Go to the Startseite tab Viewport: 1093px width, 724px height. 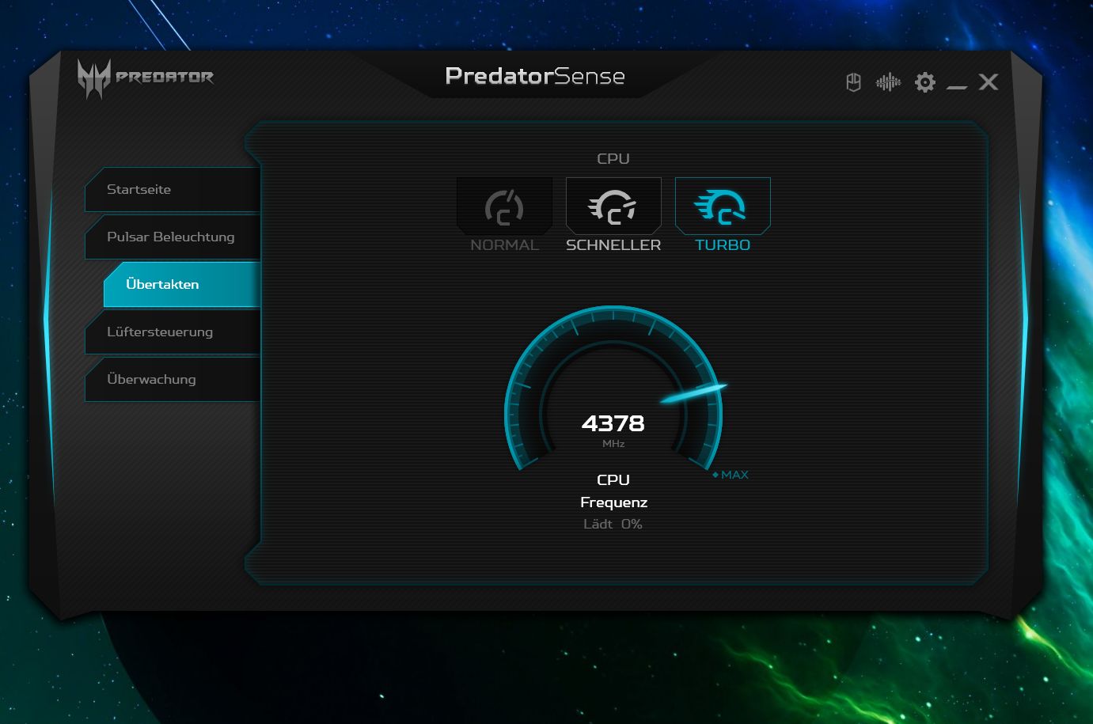pos(173,190)
